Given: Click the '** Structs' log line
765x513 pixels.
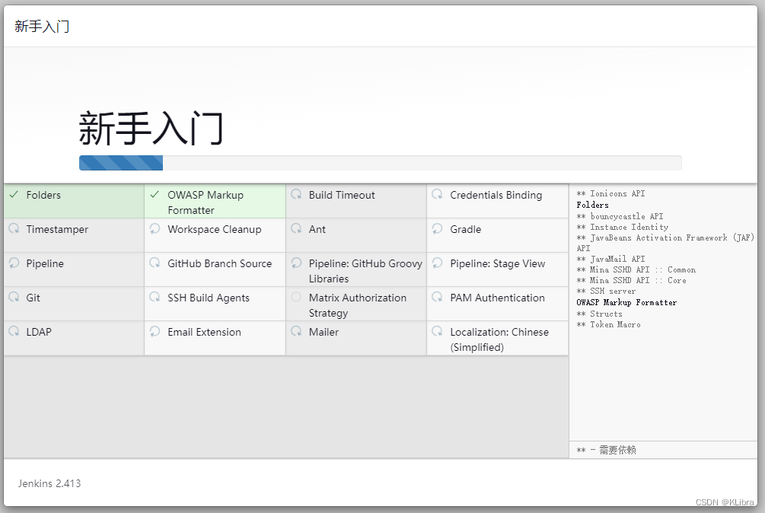Looking at the screenshot, I should 599,314.
